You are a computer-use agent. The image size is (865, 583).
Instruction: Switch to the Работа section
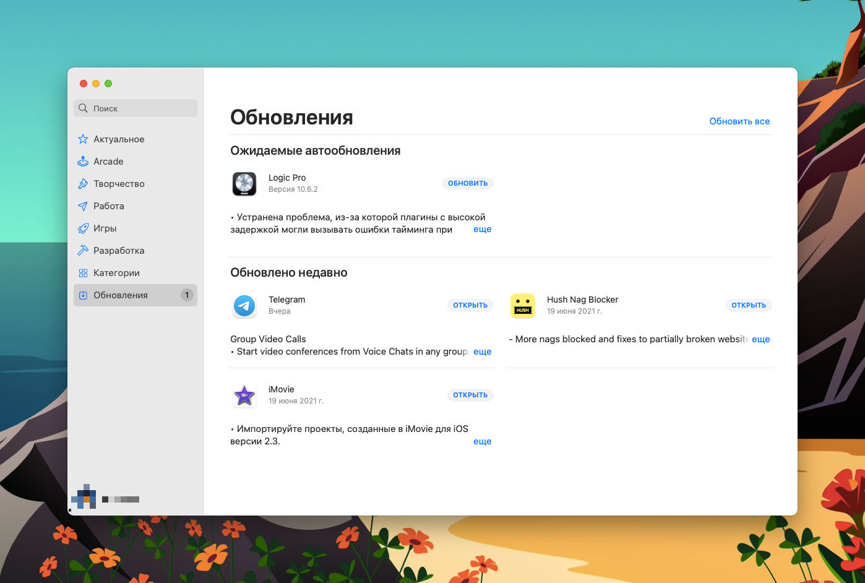pyautogui.click(x=136, y=206)
